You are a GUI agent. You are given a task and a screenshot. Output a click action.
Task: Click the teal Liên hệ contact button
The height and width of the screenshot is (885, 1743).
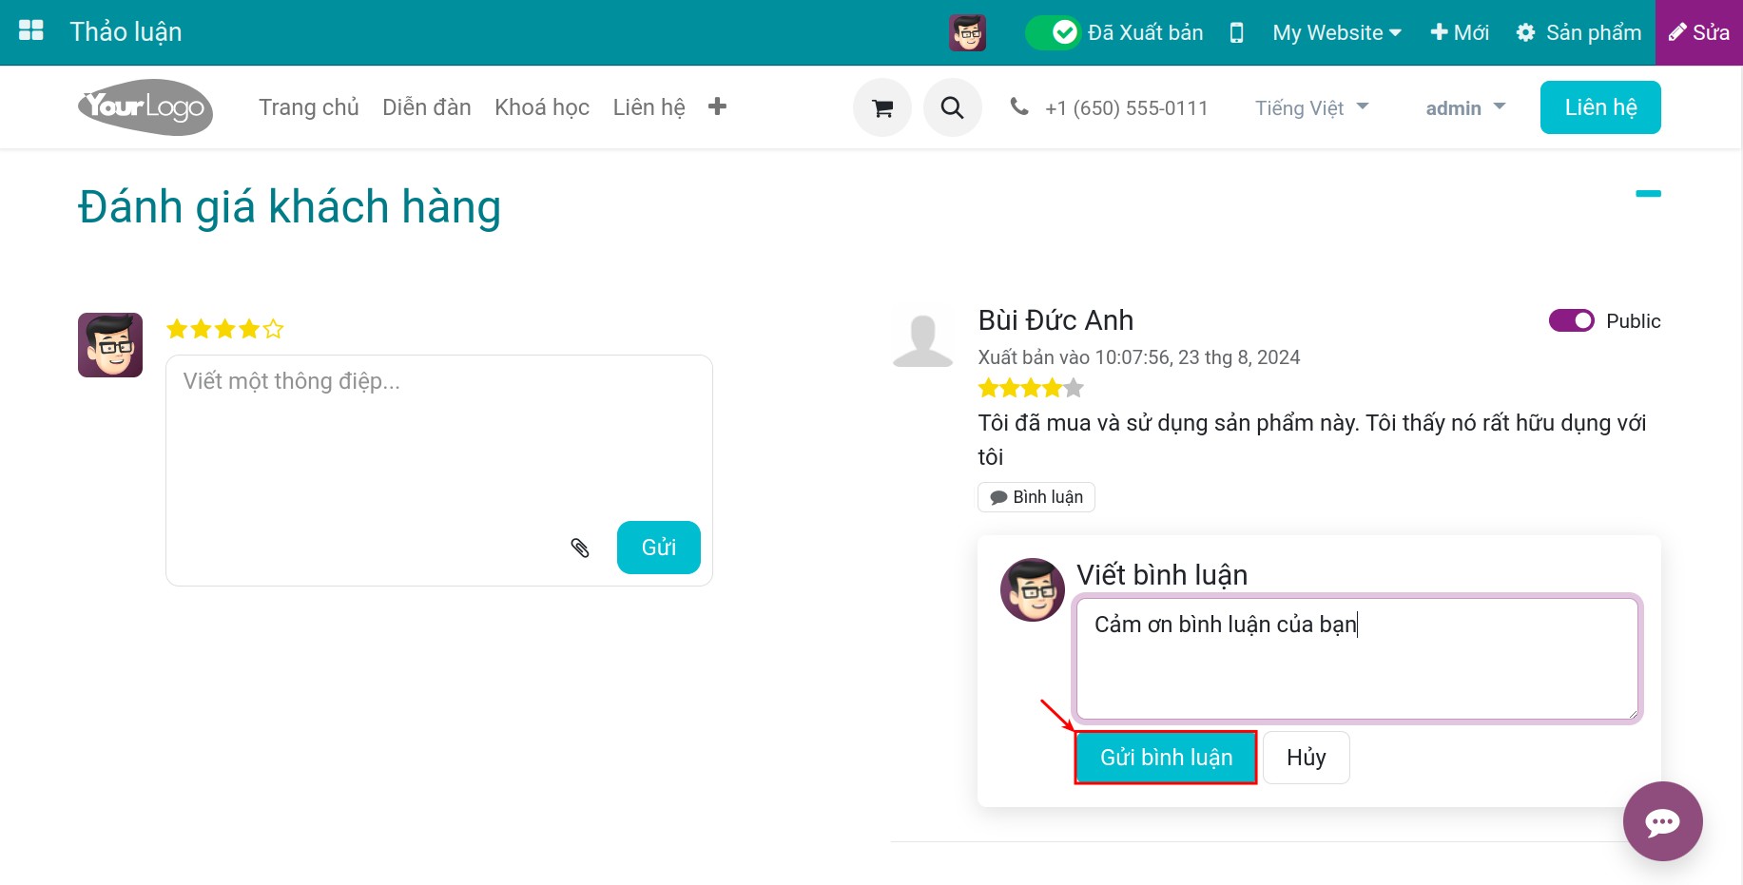[x=1600, y=107]
